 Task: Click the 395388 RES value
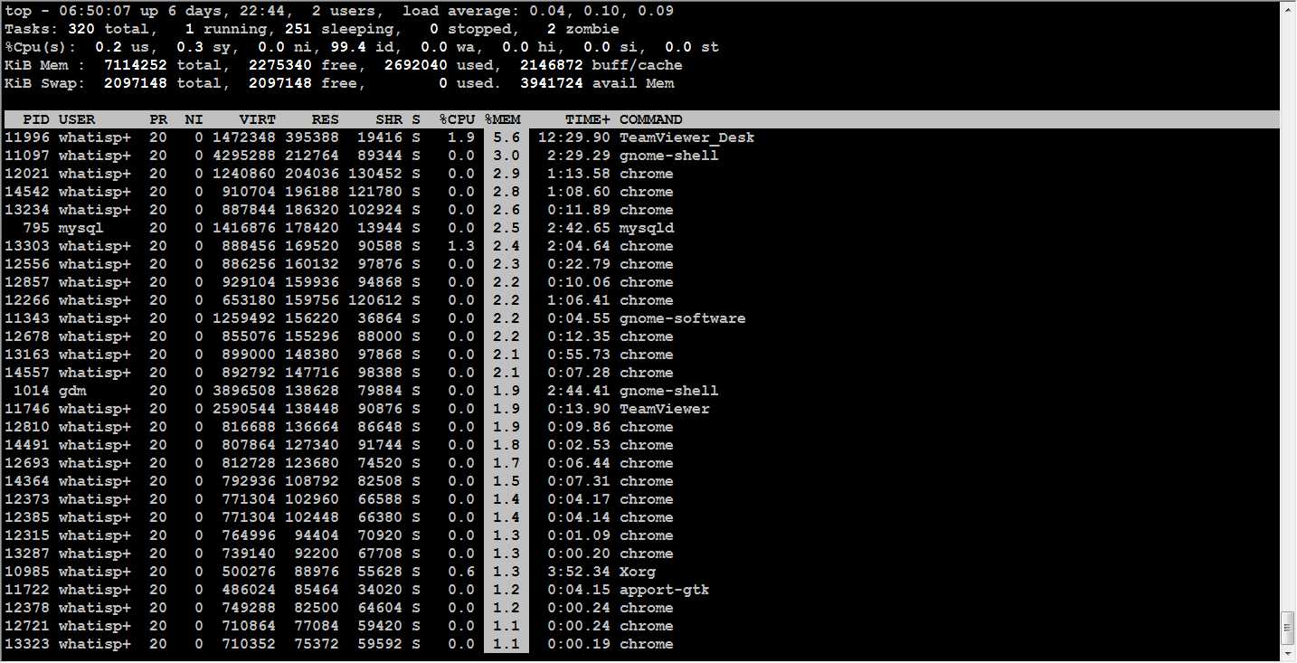click(312, 137)
